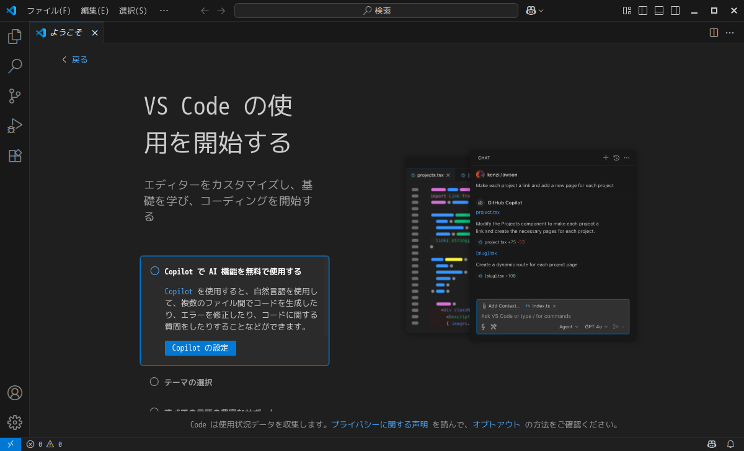Open the ファイル(F) menu
This screenshot has height=451, width=744.
point(48,11)
